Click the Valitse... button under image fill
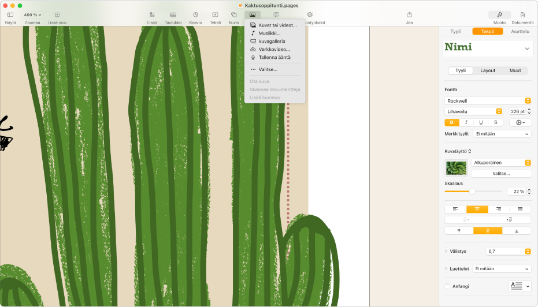The width and height of the screenshot is (538, 307). point(500,173)
